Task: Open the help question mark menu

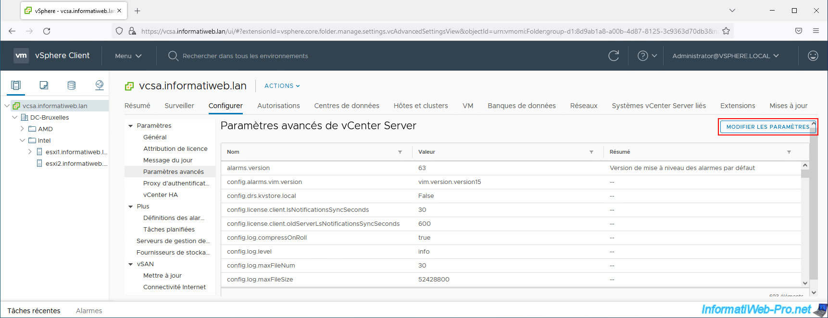Action: pyautogui.click(x=647, y=56)
